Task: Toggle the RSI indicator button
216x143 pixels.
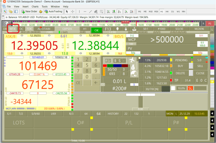Action: click(108, 61)
